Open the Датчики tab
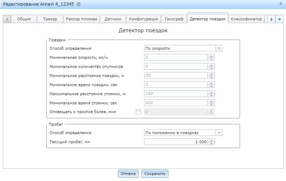286x181 pixels. (x=113, y=19)
